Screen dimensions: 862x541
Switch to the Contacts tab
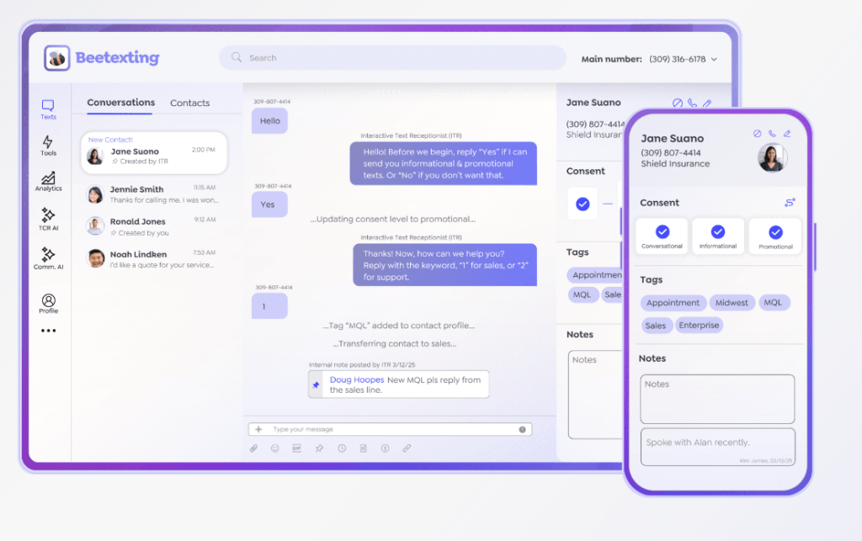(x=189, y=103)
